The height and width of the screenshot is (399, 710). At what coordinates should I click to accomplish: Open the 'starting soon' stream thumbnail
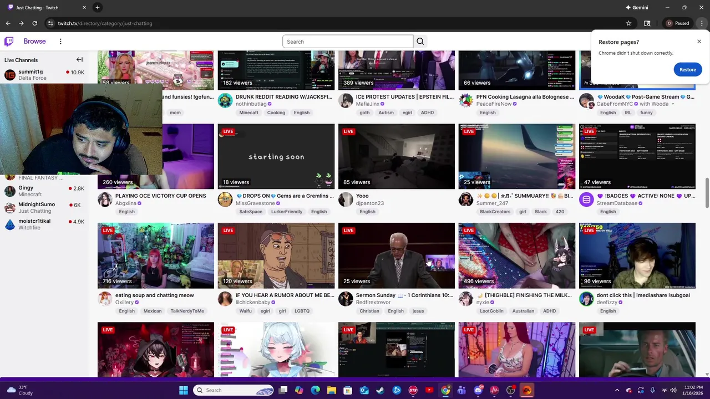276,156
